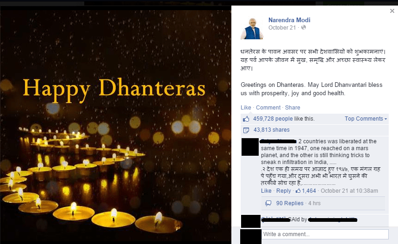Click the Write a comment field
Viewport: 398px width, 244px height.
(325, 234)
